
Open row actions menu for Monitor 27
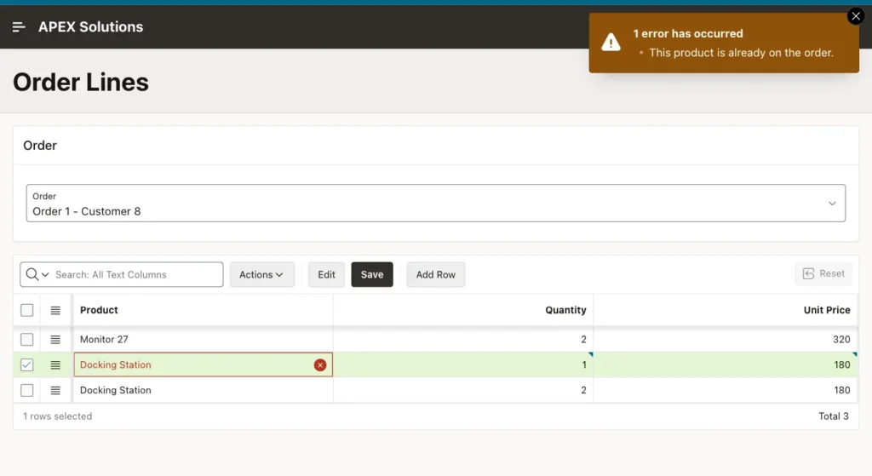pos(55,339)
